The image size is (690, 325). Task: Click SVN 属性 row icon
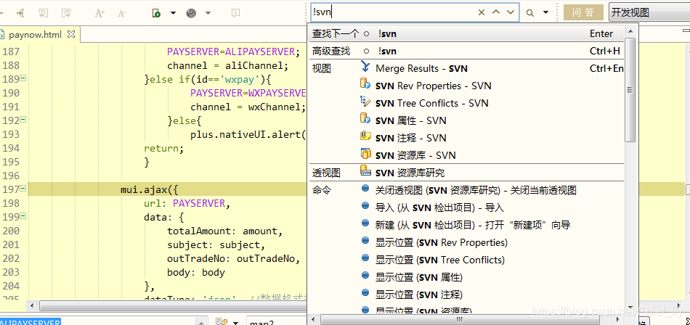point(365,118)
